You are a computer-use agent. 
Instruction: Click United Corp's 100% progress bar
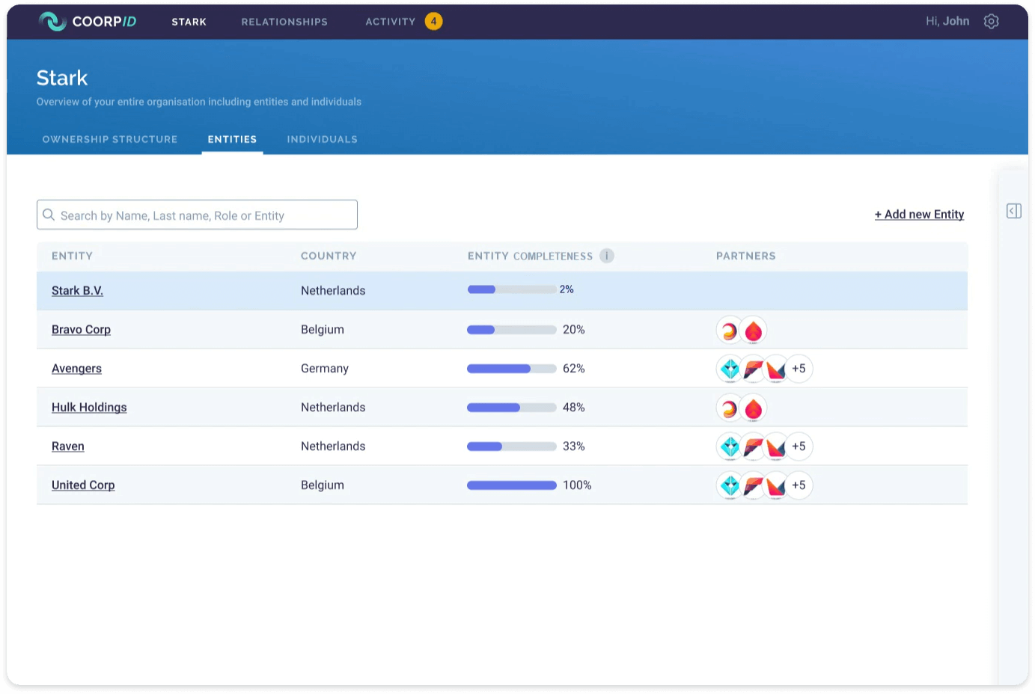pos(511,485)
